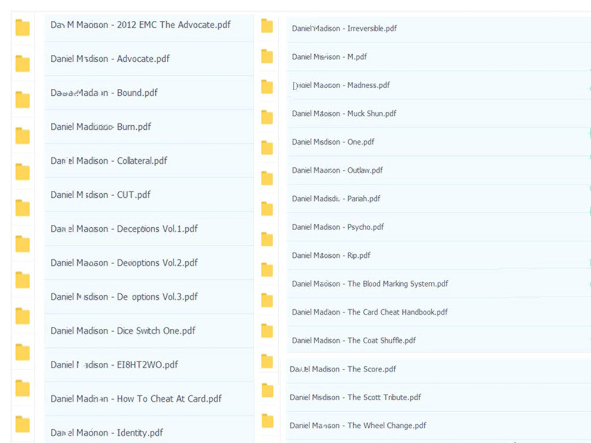
Task: Select the folder icon next to Bound.pdf
Action: (23, 99)
